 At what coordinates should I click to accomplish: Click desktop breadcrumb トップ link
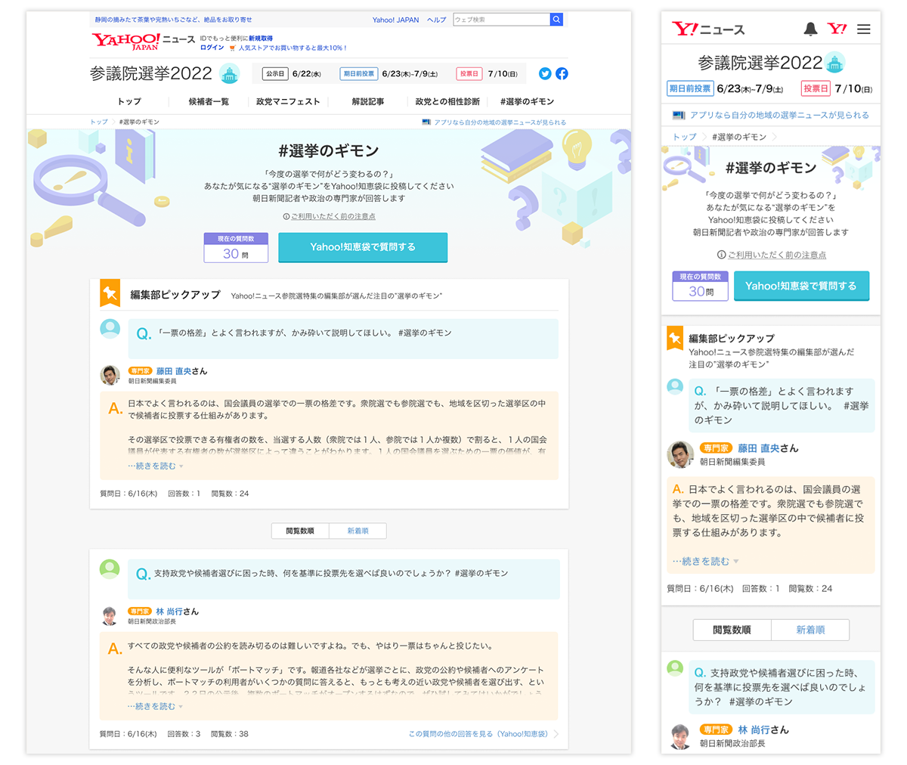[99, 122]
